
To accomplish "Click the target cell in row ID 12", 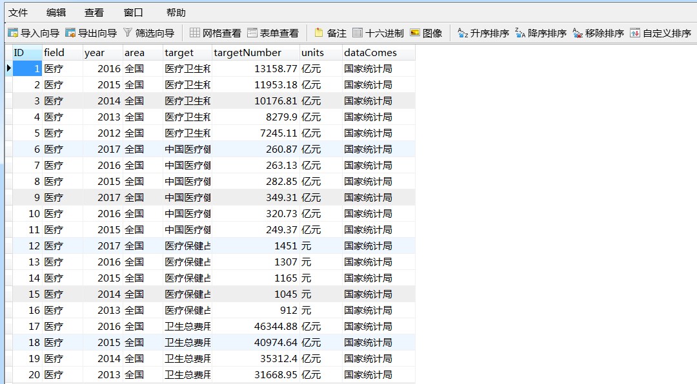I will point(188,245).
